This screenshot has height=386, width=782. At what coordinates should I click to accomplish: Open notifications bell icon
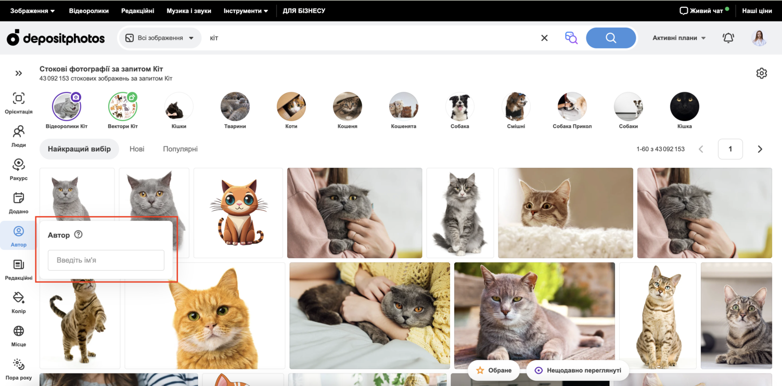tap(728, 38)
